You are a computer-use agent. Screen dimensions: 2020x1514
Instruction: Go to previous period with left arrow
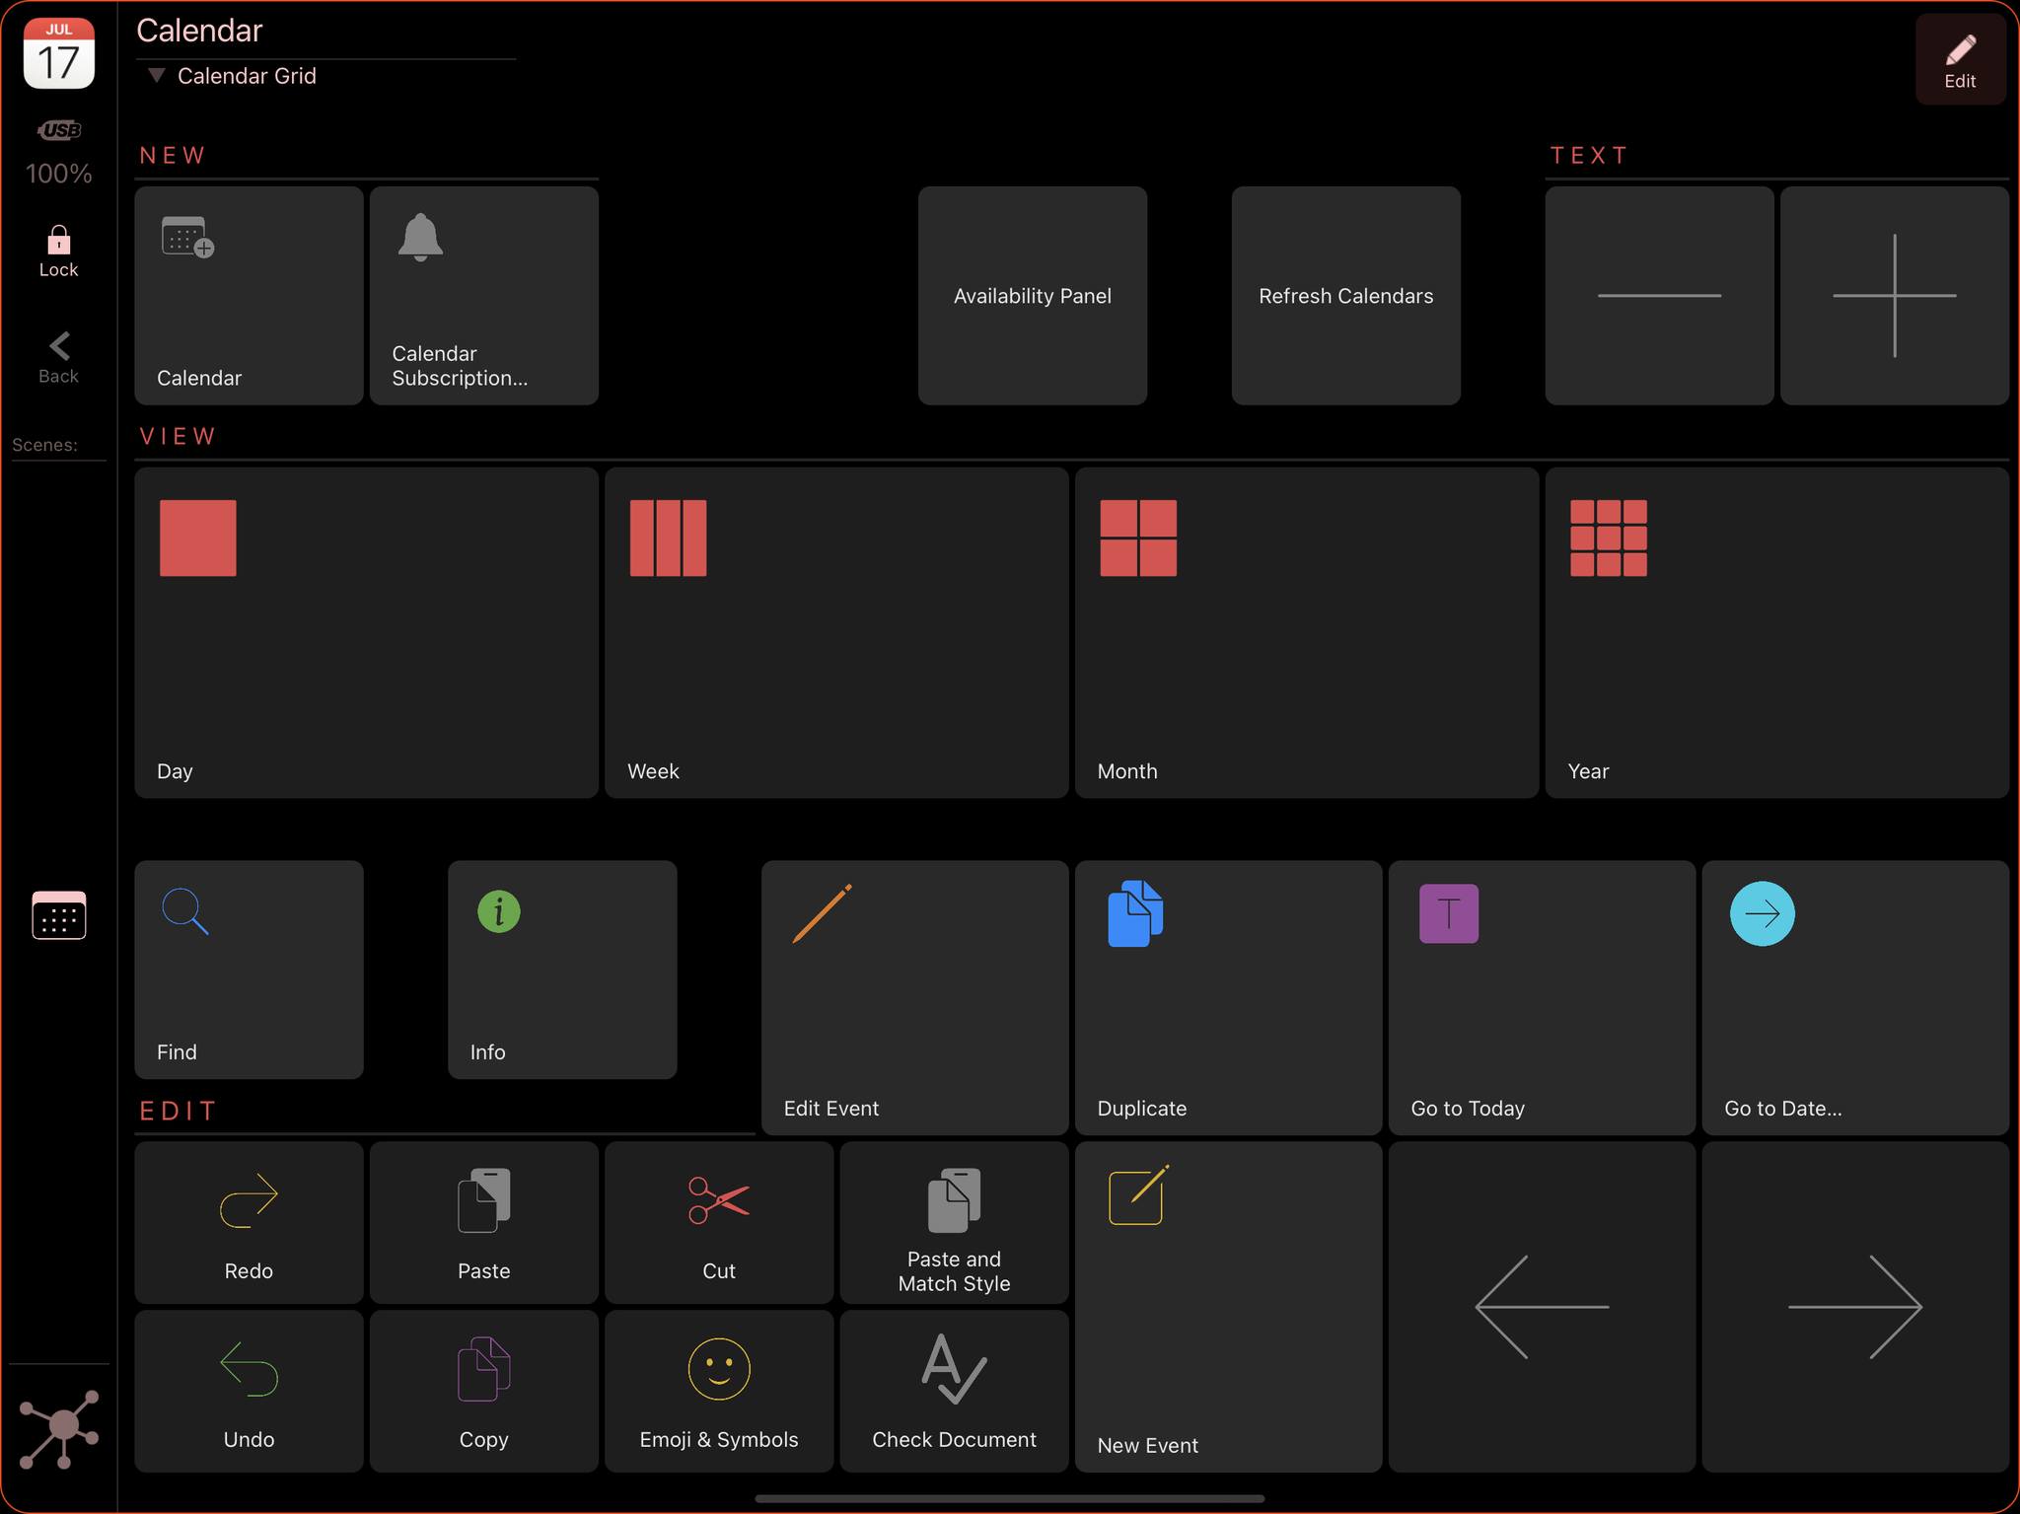click(x=1542, y=1307)
